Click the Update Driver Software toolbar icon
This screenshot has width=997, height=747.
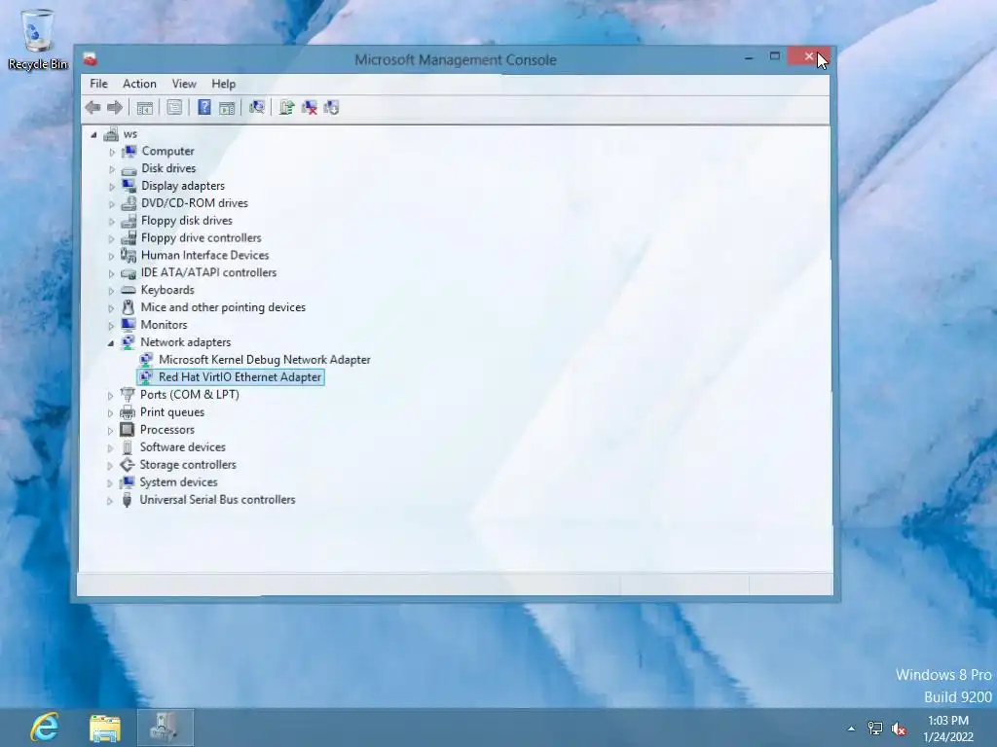click(x=287, y=107)
